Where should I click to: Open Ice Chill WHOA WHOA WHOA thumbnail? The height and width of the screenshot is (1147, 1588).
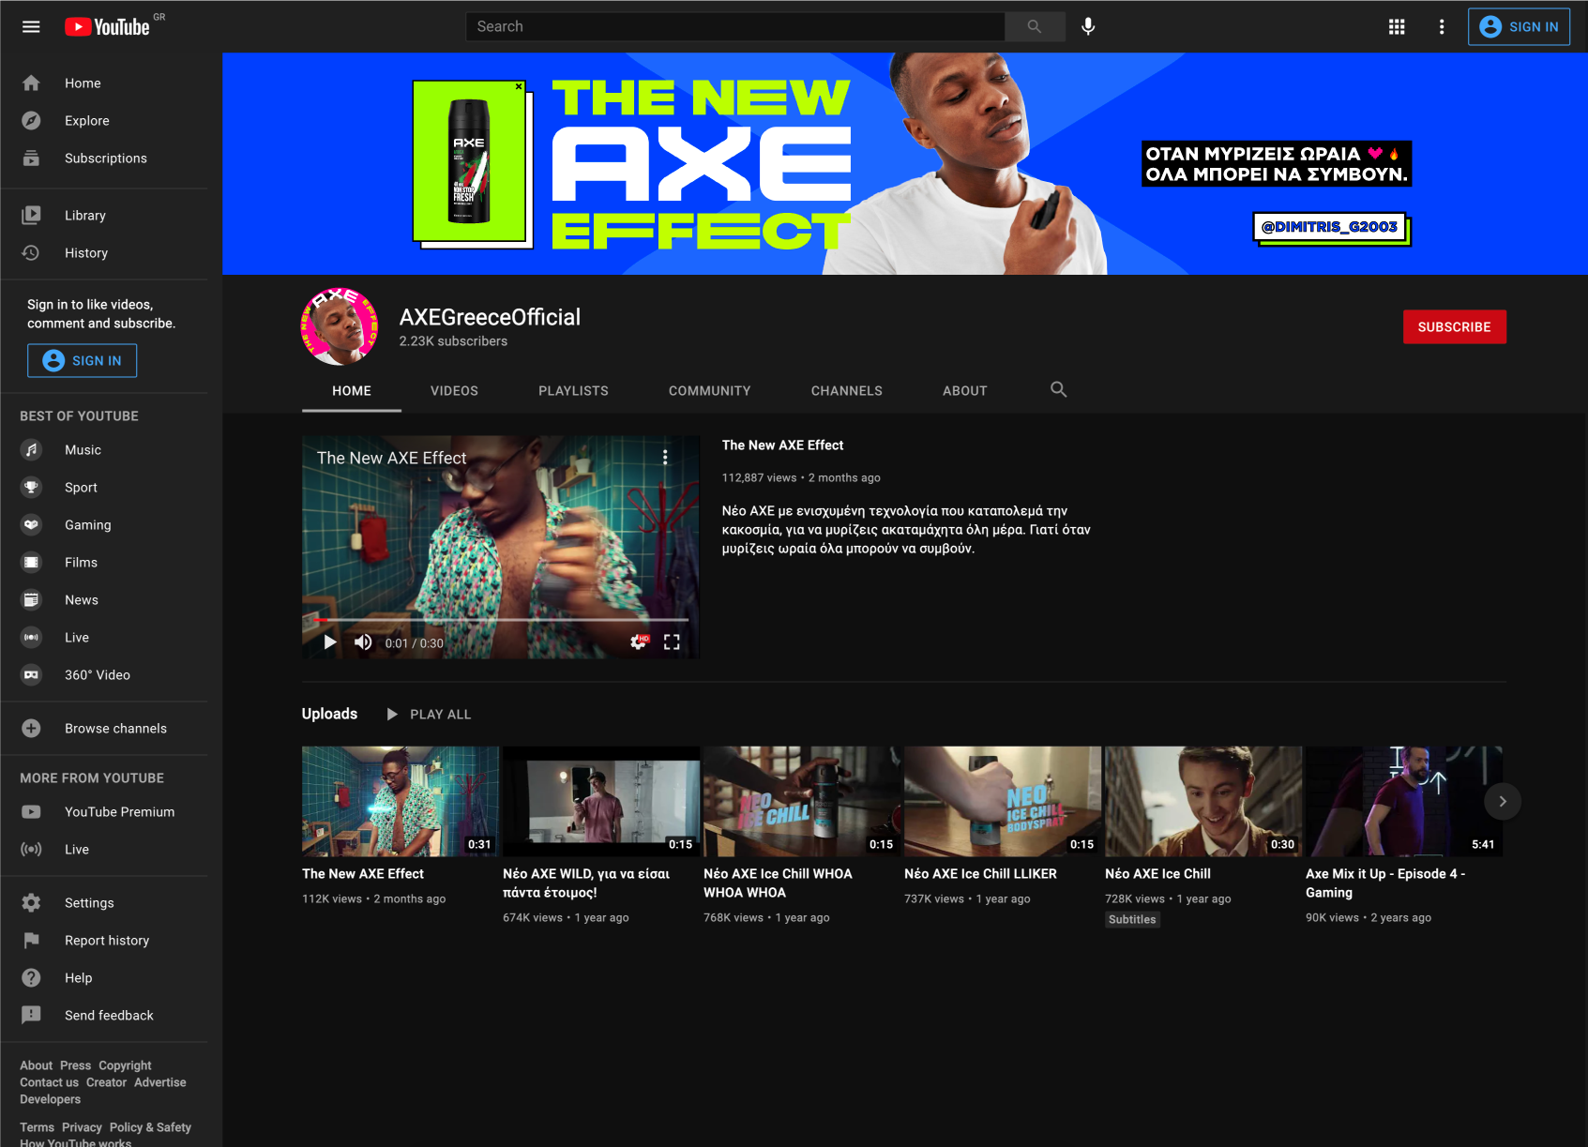[x=802, y=801]
